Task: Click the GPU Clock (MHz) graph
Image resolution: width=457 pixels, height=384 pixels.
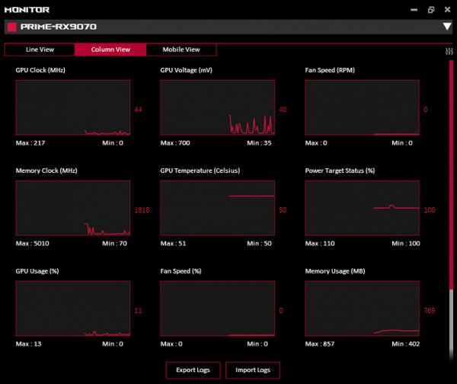Action: 73,107
